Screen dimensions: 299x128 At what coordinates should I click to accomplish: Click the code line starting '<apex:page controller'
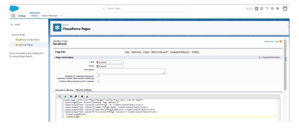tap(103, 100)
